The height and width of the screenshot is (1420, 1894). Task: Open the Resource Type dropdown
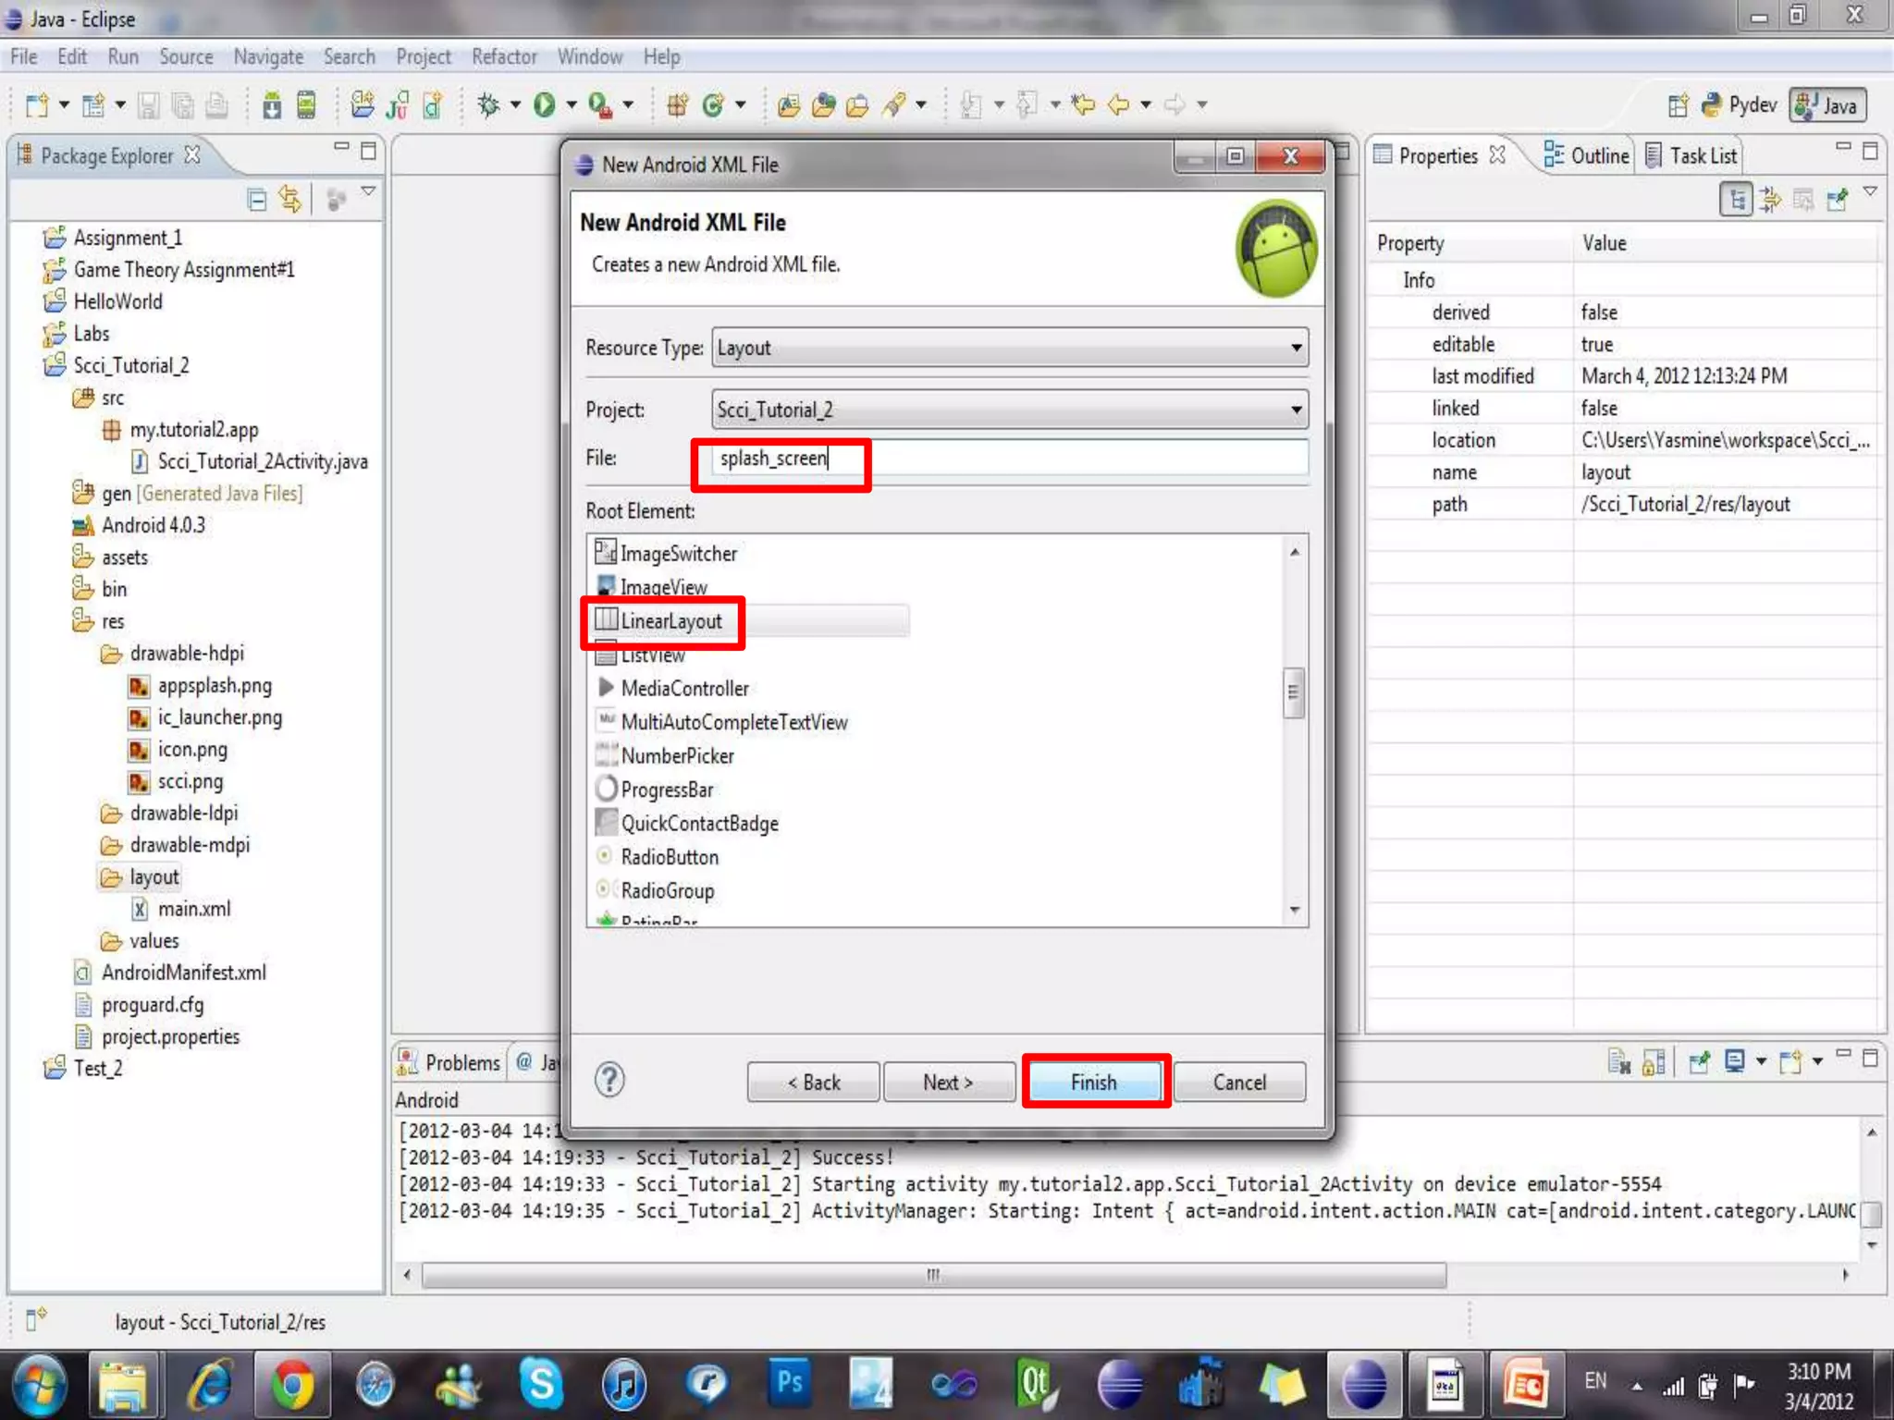[x=1010, y=348]
